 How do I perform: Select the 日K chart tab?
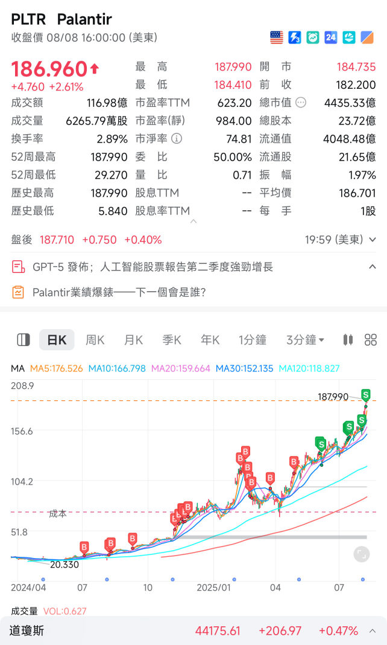pyautogui.click(x=57, y=340)
